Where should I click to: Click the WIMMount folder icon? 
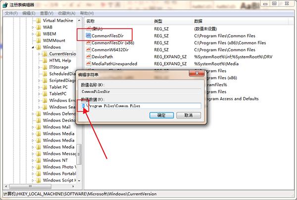(x=39, y=40)
